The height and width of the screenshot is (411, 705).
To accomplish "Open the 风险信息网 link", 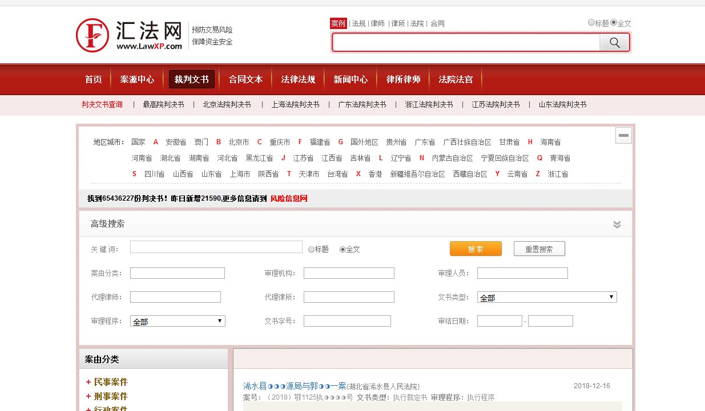I will [289, 198].
